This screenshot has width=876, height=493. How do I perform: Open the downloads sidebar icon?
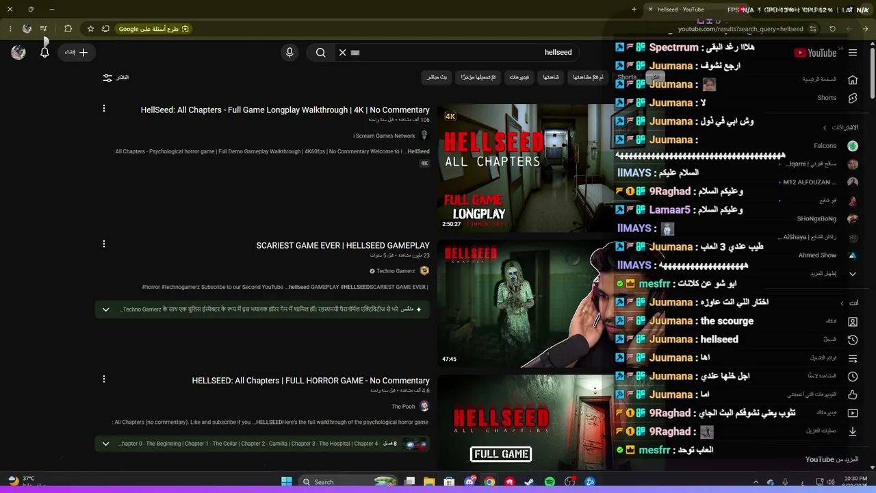(853, 431)
